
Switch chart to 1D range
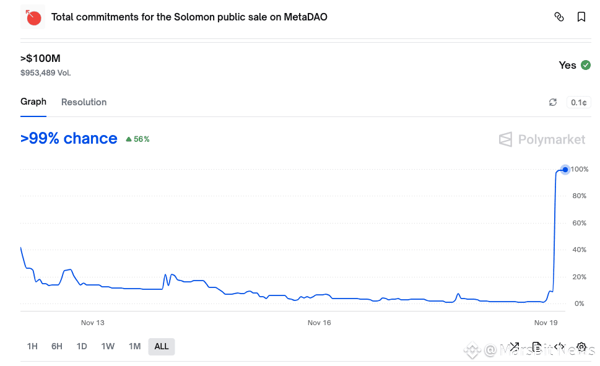tap(82, 346)
